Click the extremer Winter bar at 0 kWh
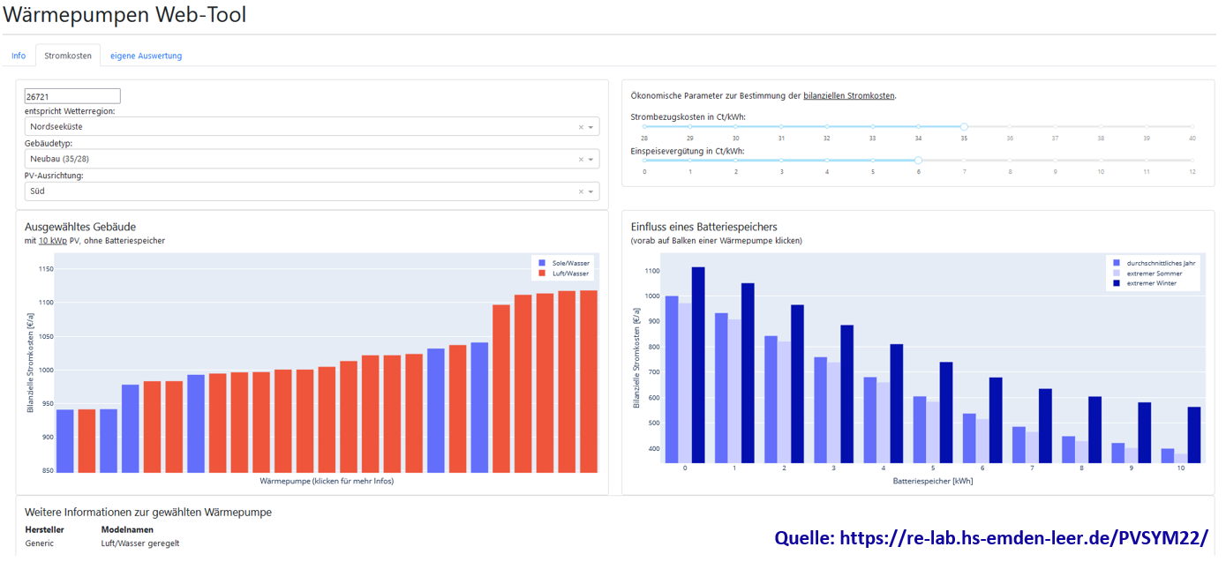Image resolution: width=1226 pixels, height=562 pixels. click(x=698, y=365)
